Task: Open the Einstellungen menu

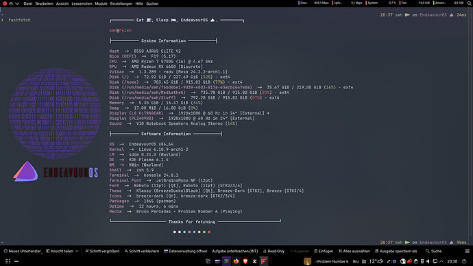Action: (121, 3)
